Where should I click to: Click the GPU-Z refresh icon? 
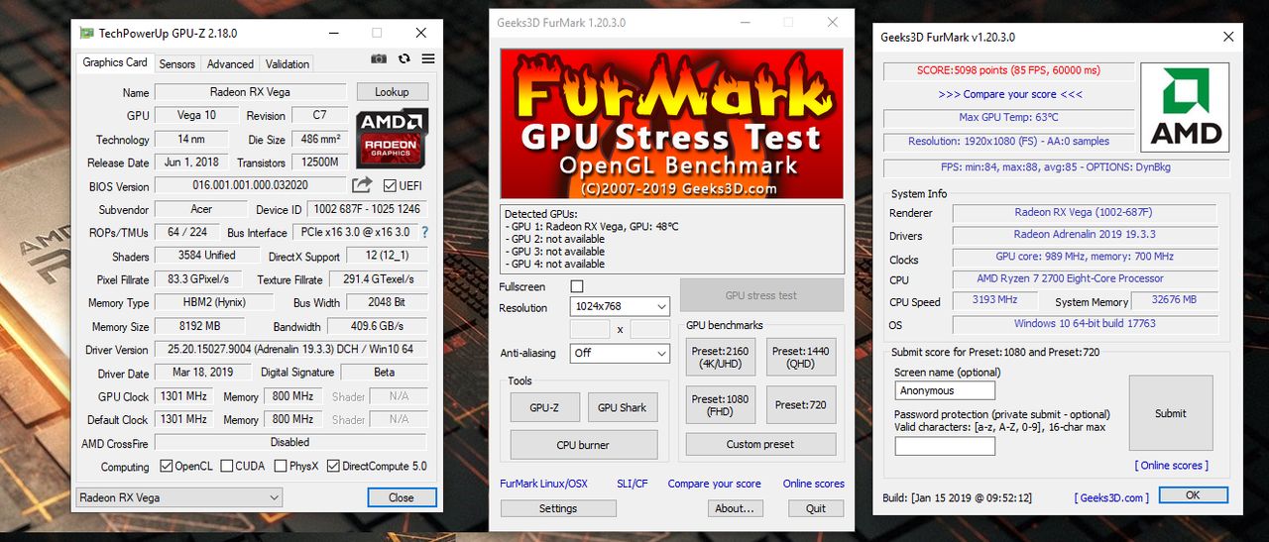pos(404,59)
